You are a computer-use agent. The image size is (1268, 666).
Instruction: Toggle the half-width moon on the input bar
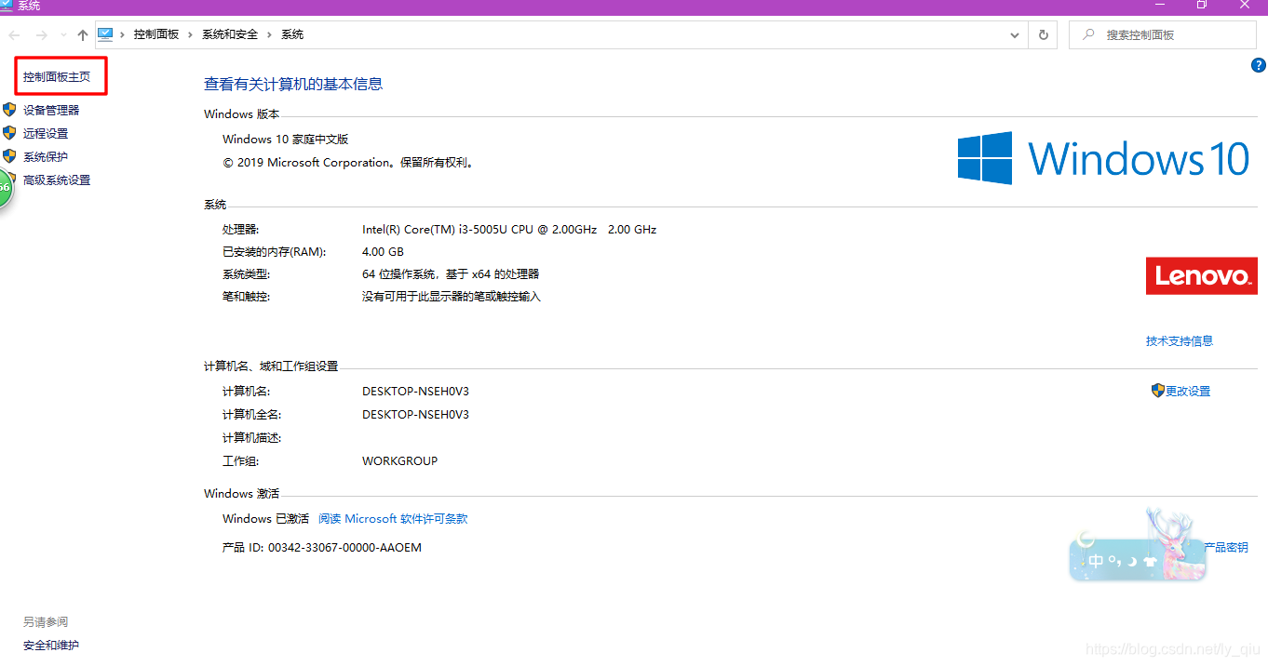tap(1132, 562)
